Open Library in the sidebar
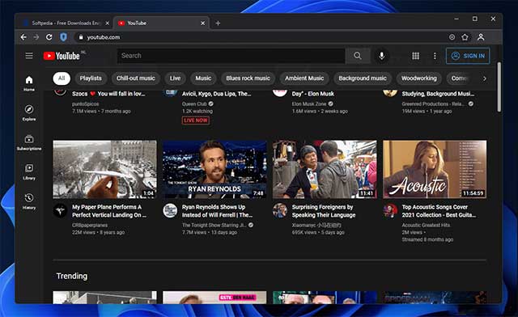The height and width of the screenshot is (317, 518). pos(29,171)
